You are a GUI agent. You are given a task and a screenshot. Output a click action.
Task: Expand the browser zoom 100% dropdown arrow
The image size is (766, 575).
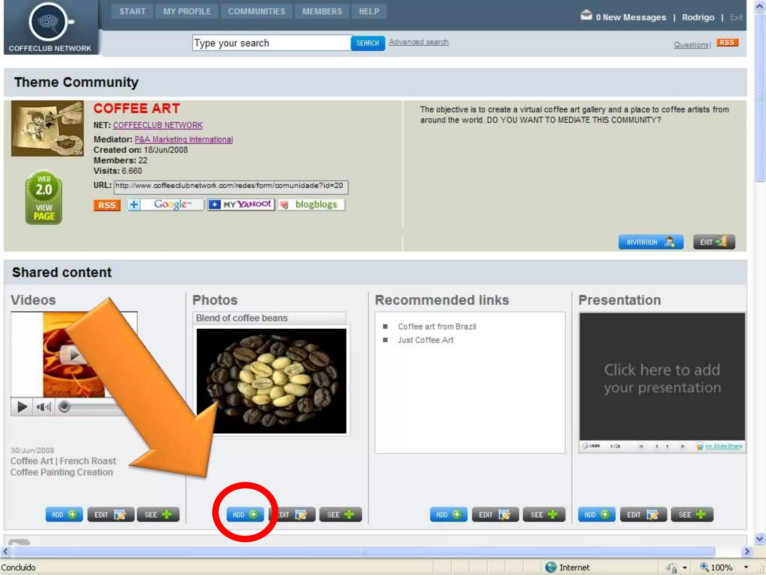click(x=746, y=567)
